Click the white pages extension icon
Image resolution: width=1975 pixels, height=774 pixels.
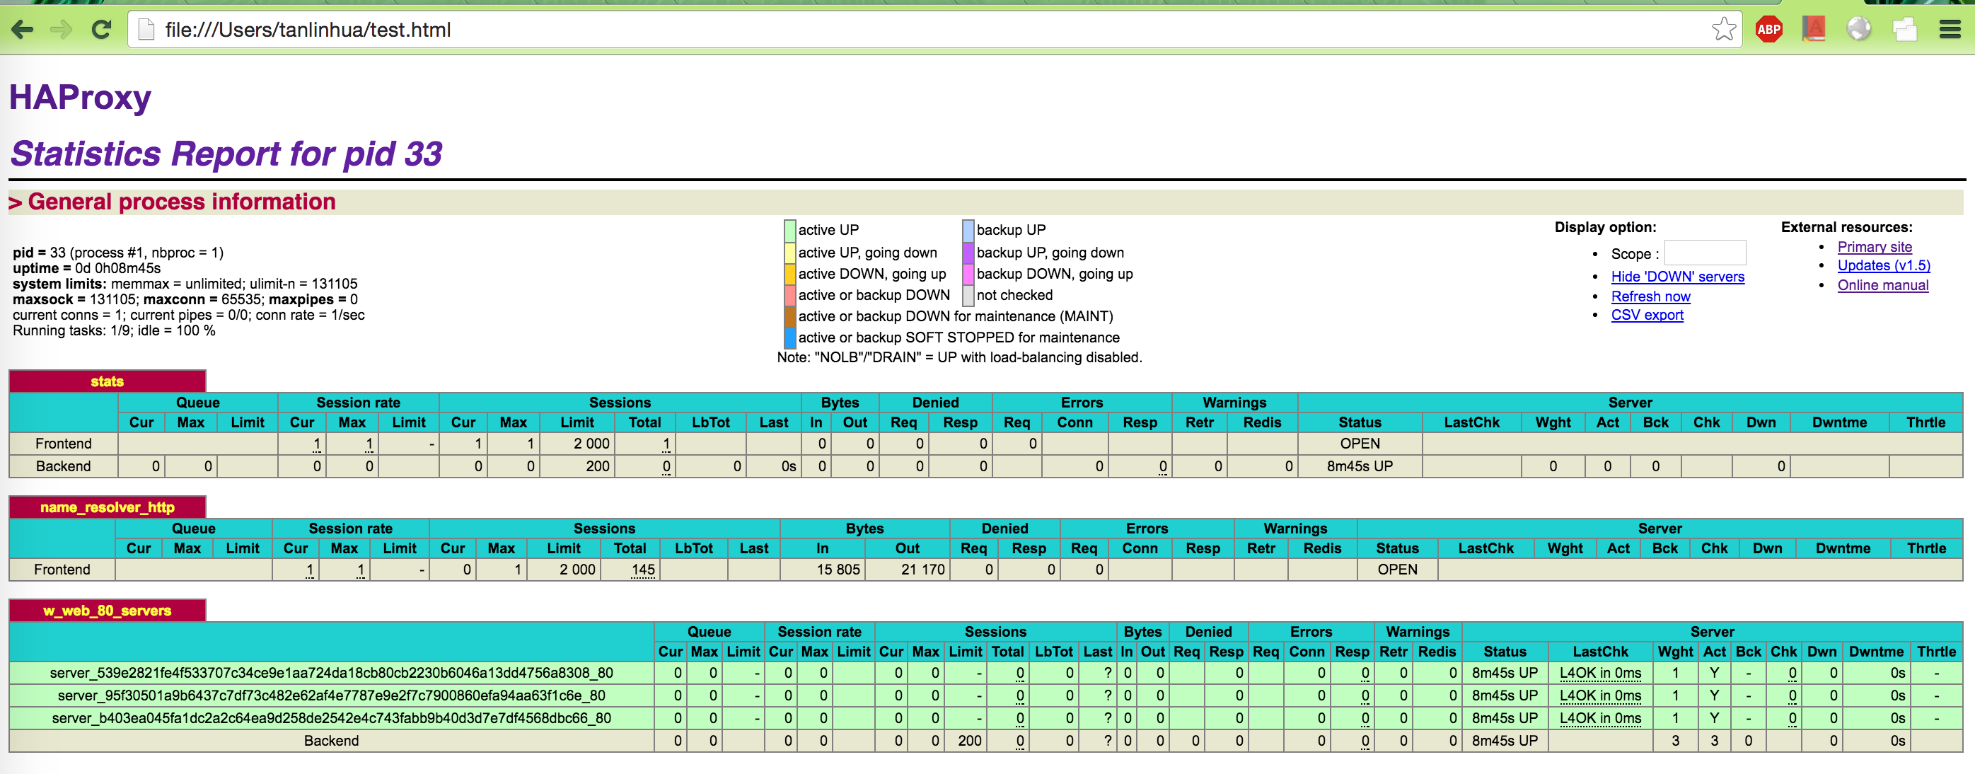[x=1904, y=29]
